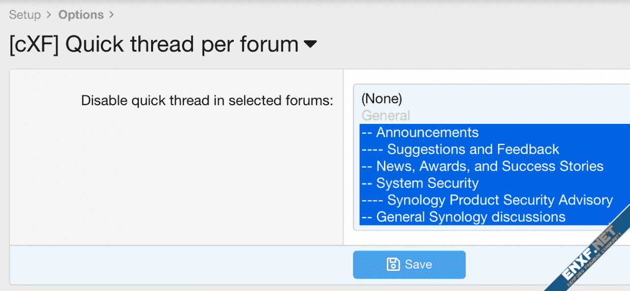Image resolution: width=630 pixels, height=291 pixels.
Task: Select the Announcements forum entry
Action: (x=427, y=133)
